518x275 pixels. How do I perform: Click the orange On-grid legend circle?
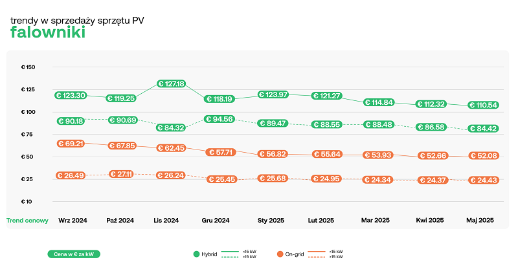(280, 254)
